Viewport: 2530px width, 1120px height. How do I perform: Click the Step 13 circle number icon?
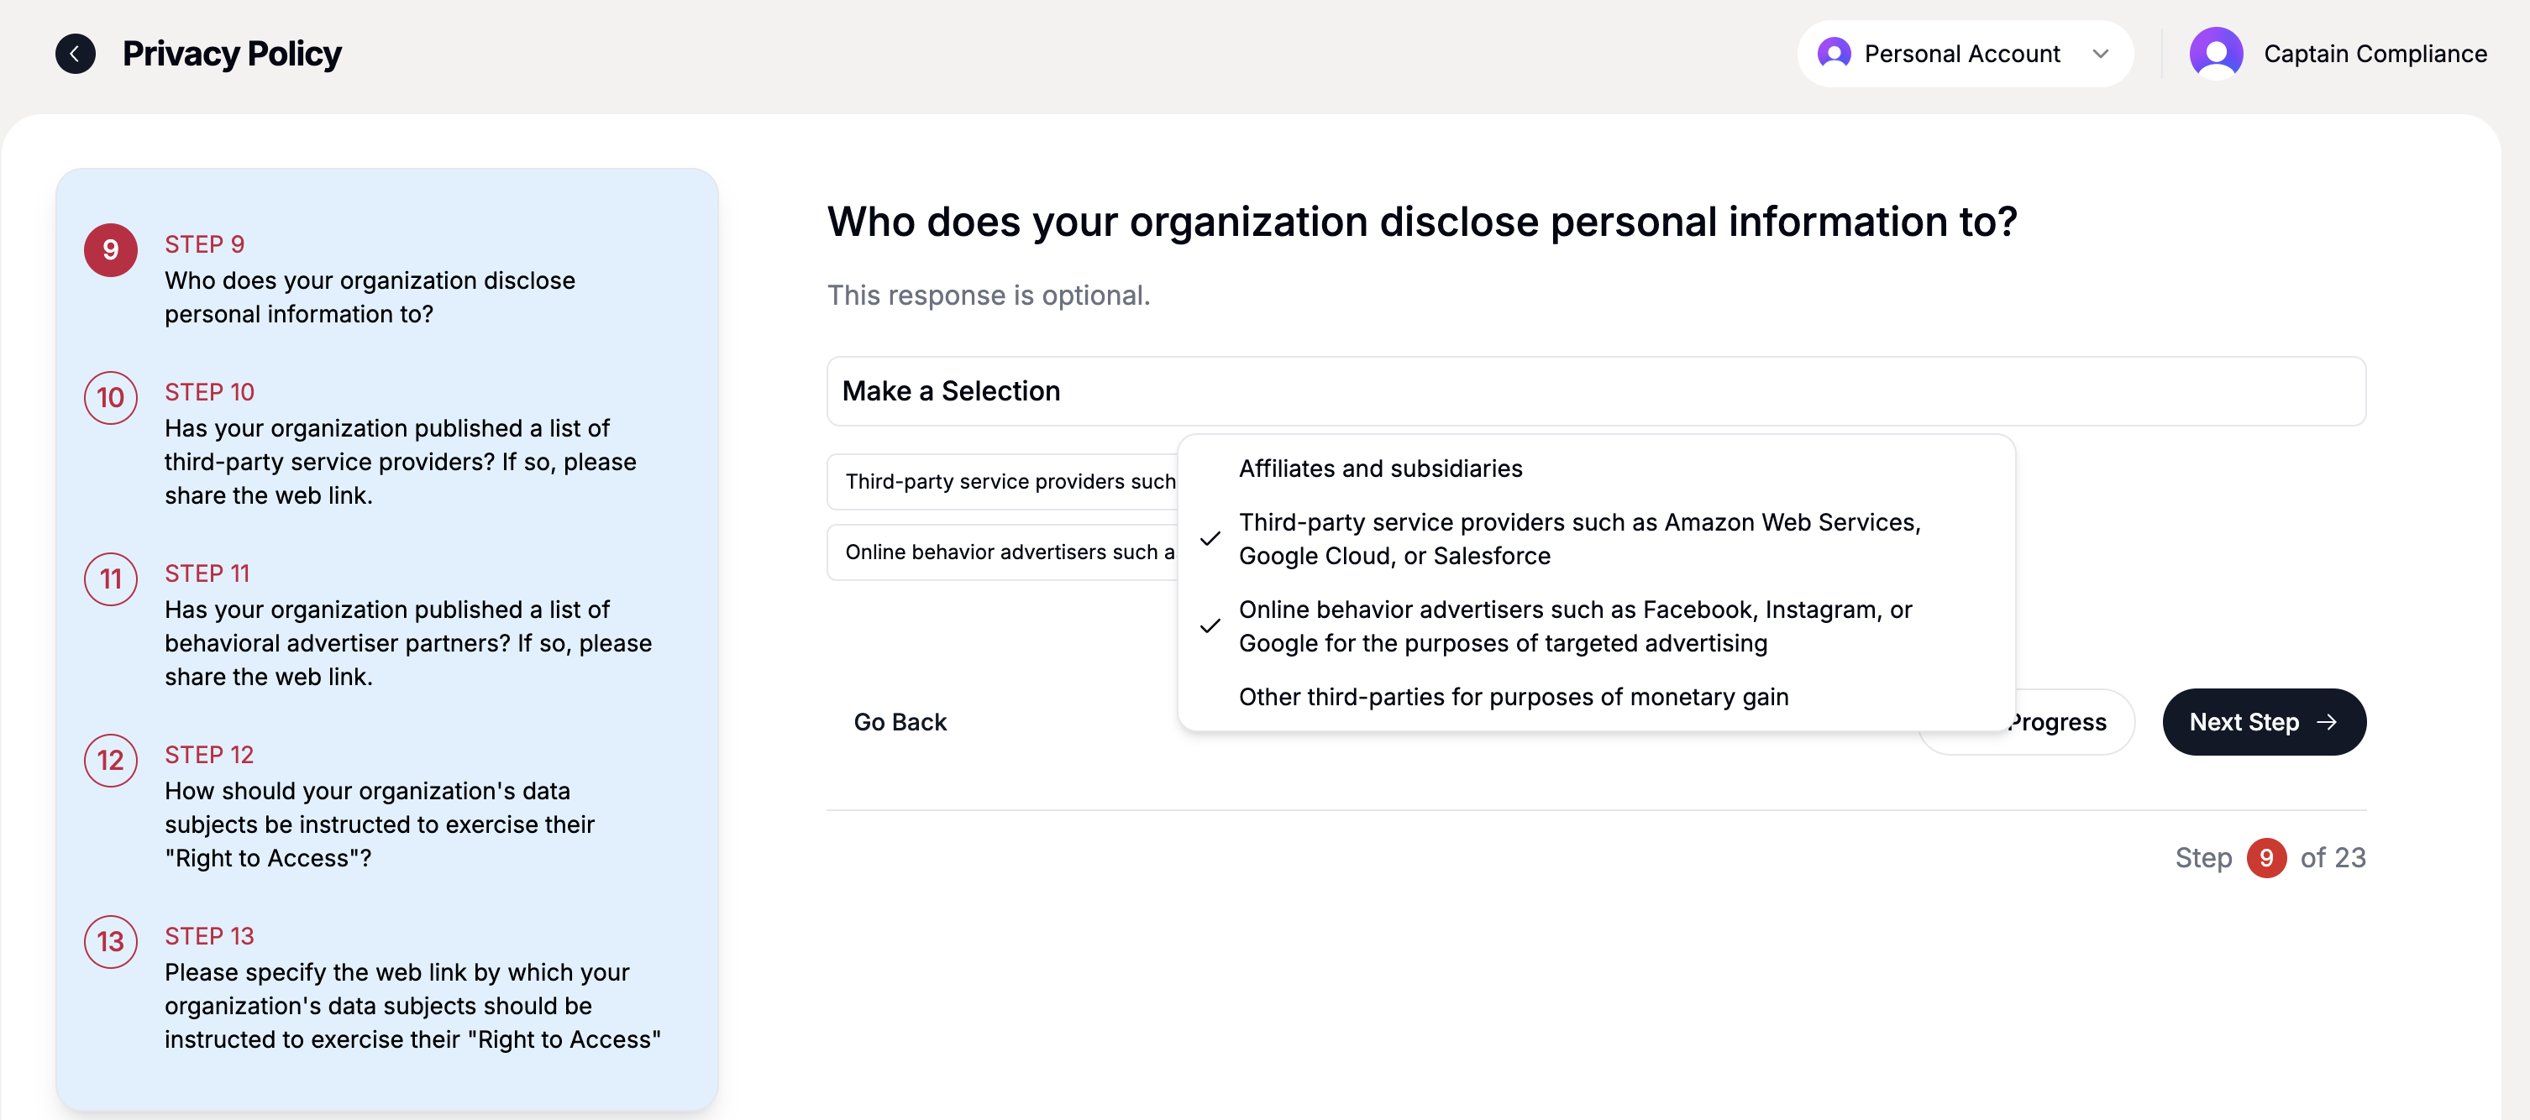point(110,942)
